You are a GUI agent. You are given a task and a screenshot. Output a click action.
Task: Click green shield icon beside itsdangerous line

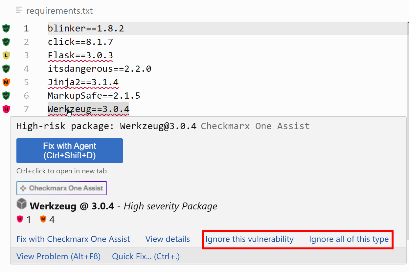[x=6, y=69]
